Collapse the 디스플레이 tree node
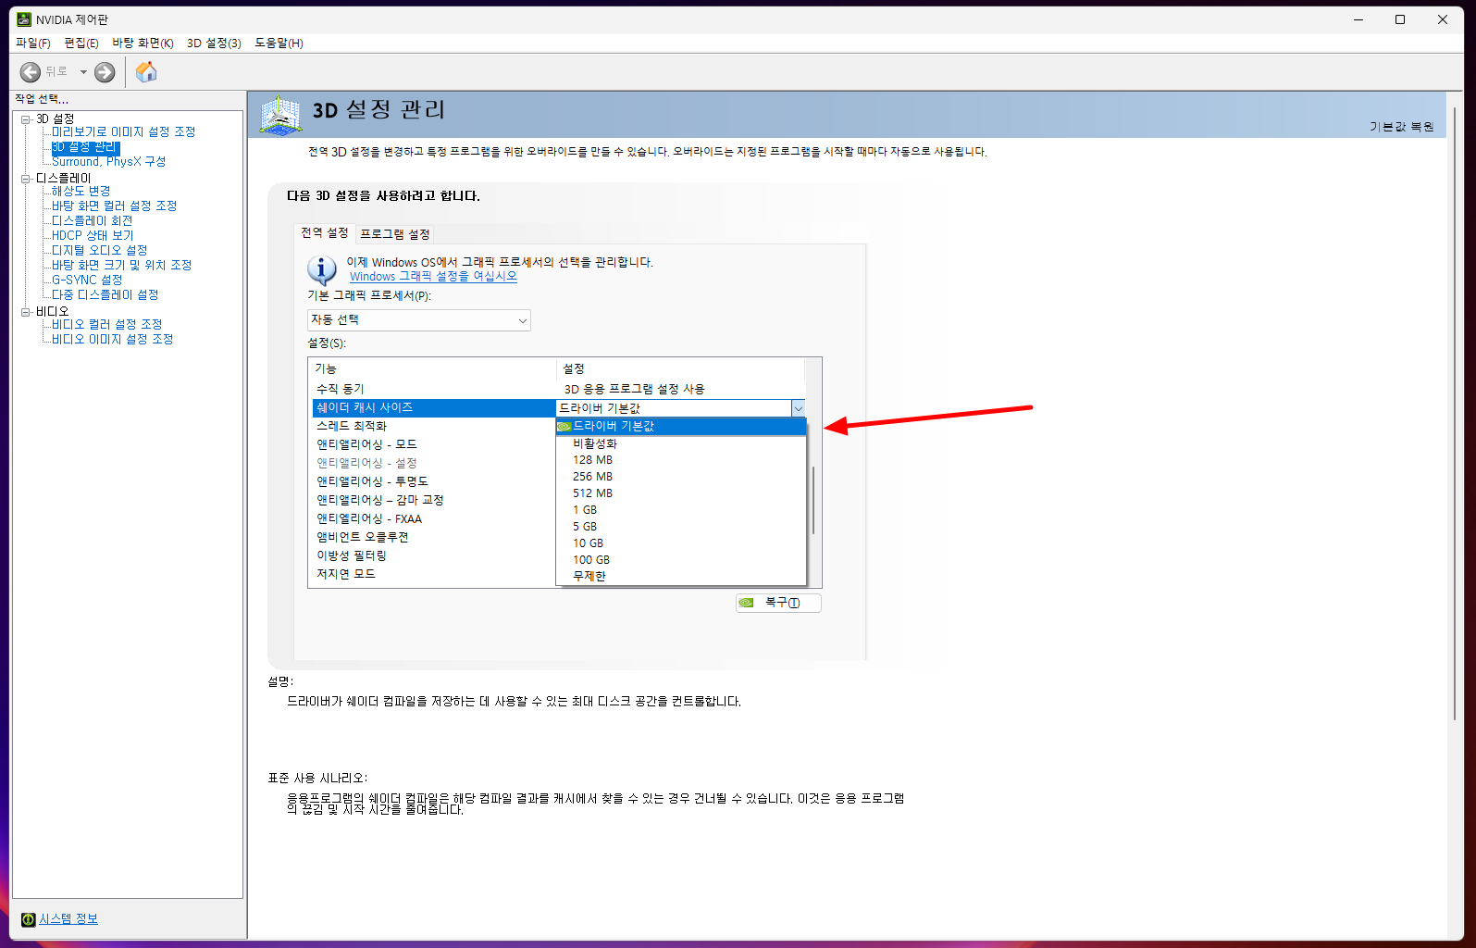1476x948 pixels. click(x=26, y=179)
